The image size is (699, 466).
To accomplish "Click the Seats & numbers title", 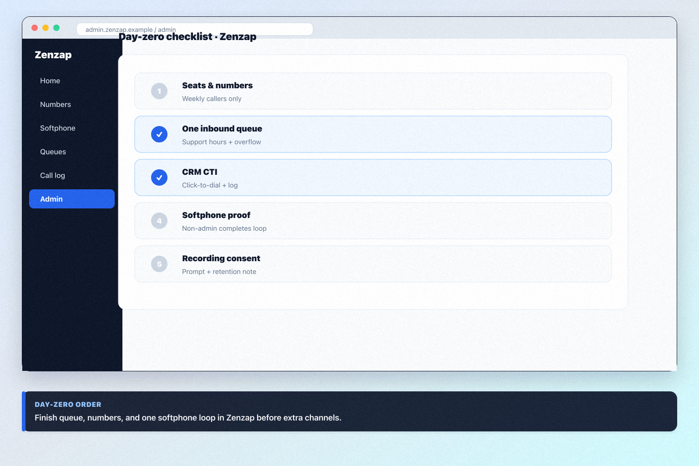I will [x=217, y=85].
